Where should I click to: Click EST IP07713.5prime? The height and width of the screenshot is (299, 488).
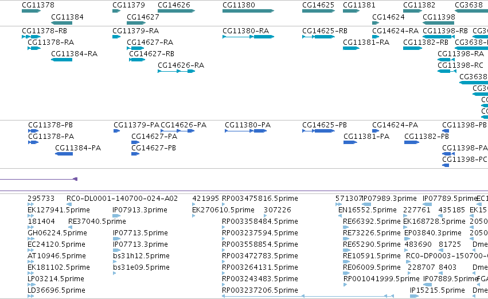[140, 233]
